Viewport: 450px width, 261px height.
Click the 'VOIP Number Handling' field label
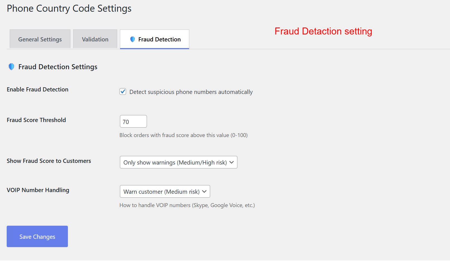coord(38,190)
